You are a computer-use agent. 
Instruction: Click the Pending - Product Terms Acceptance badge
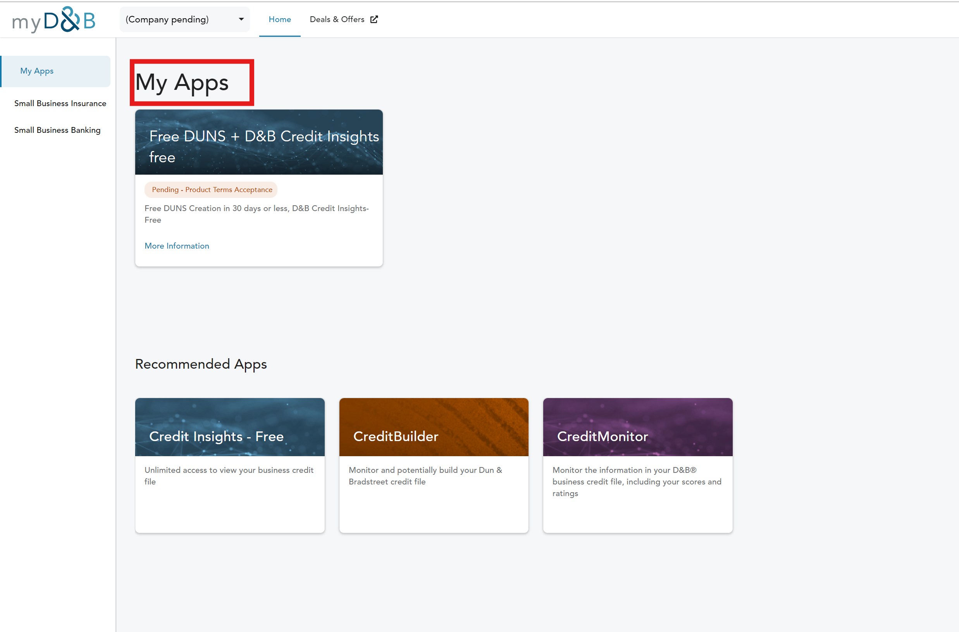pyautogui.click(x=212, y=189)
